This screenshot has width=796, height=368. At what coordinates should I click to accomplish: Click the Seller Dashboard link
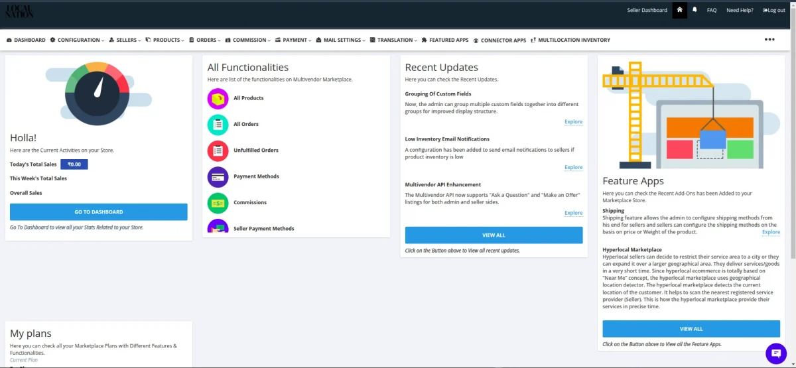647,10
